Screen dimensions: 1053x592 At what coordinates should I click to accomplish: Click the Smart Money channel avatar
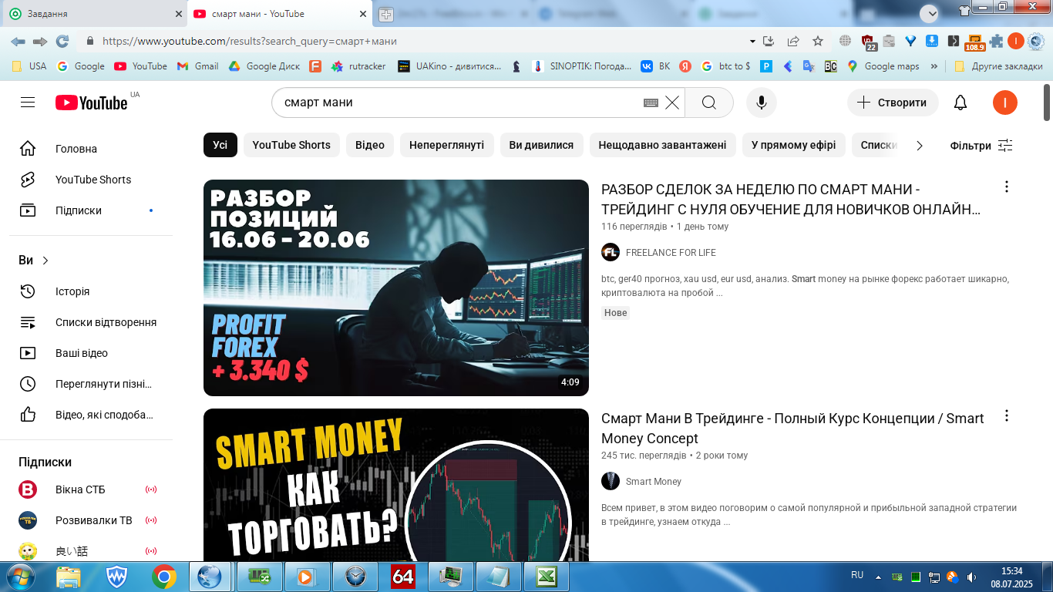[x=611, y=481]
